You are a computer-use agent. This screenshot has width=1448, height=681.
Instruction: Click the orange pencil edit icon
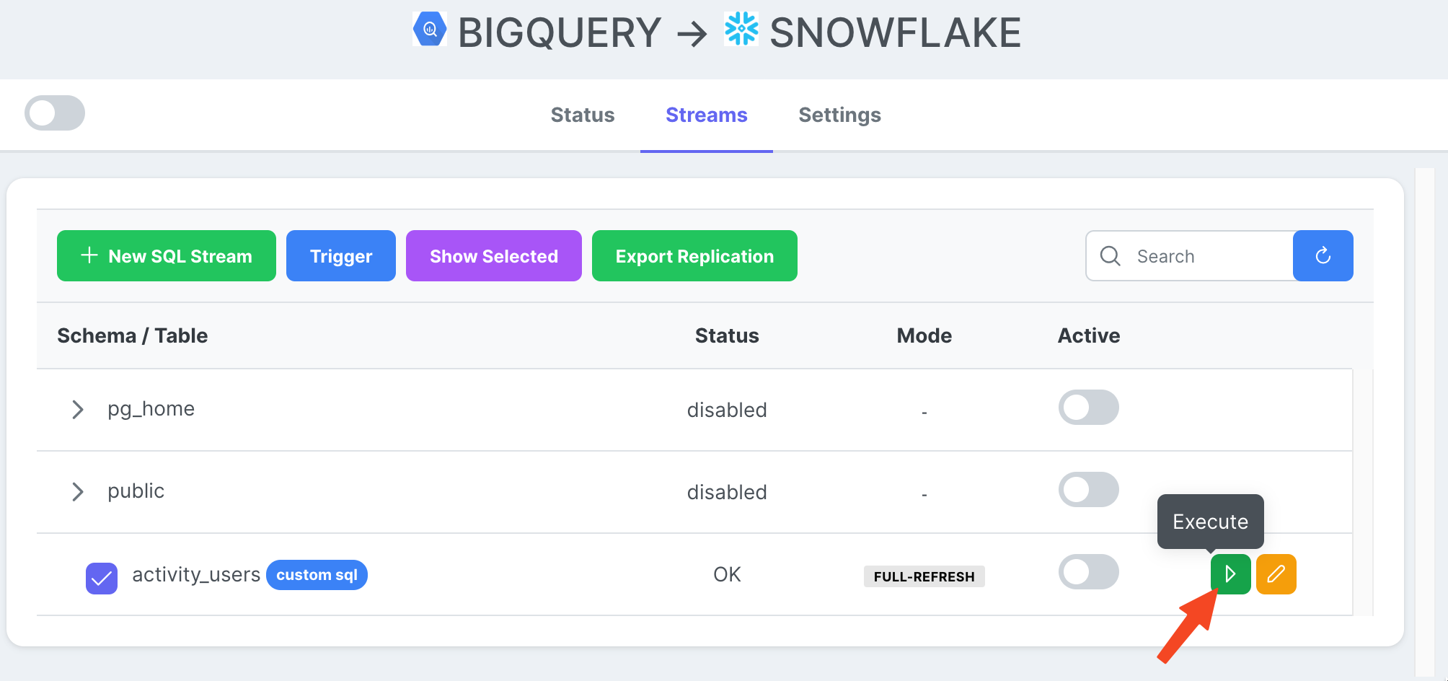pos(1276,574)
